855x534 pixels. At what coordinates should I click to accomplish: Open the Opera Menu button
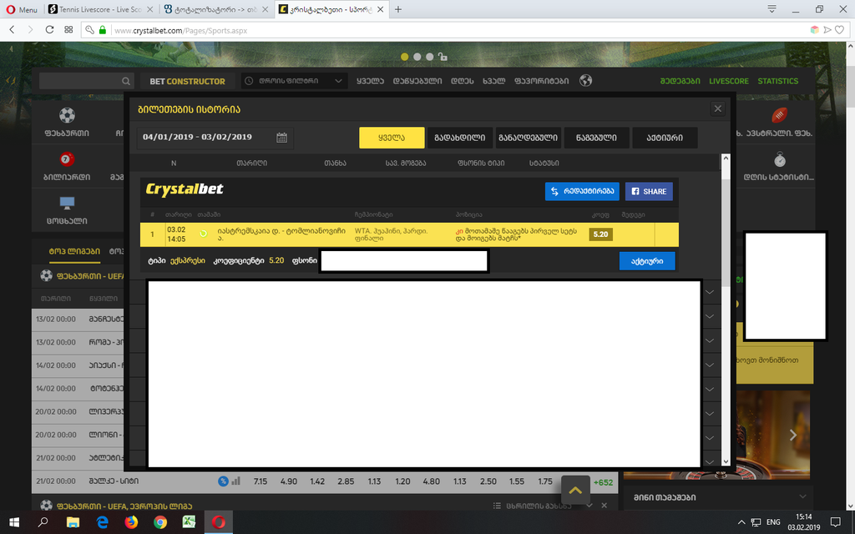click(22, 9)
